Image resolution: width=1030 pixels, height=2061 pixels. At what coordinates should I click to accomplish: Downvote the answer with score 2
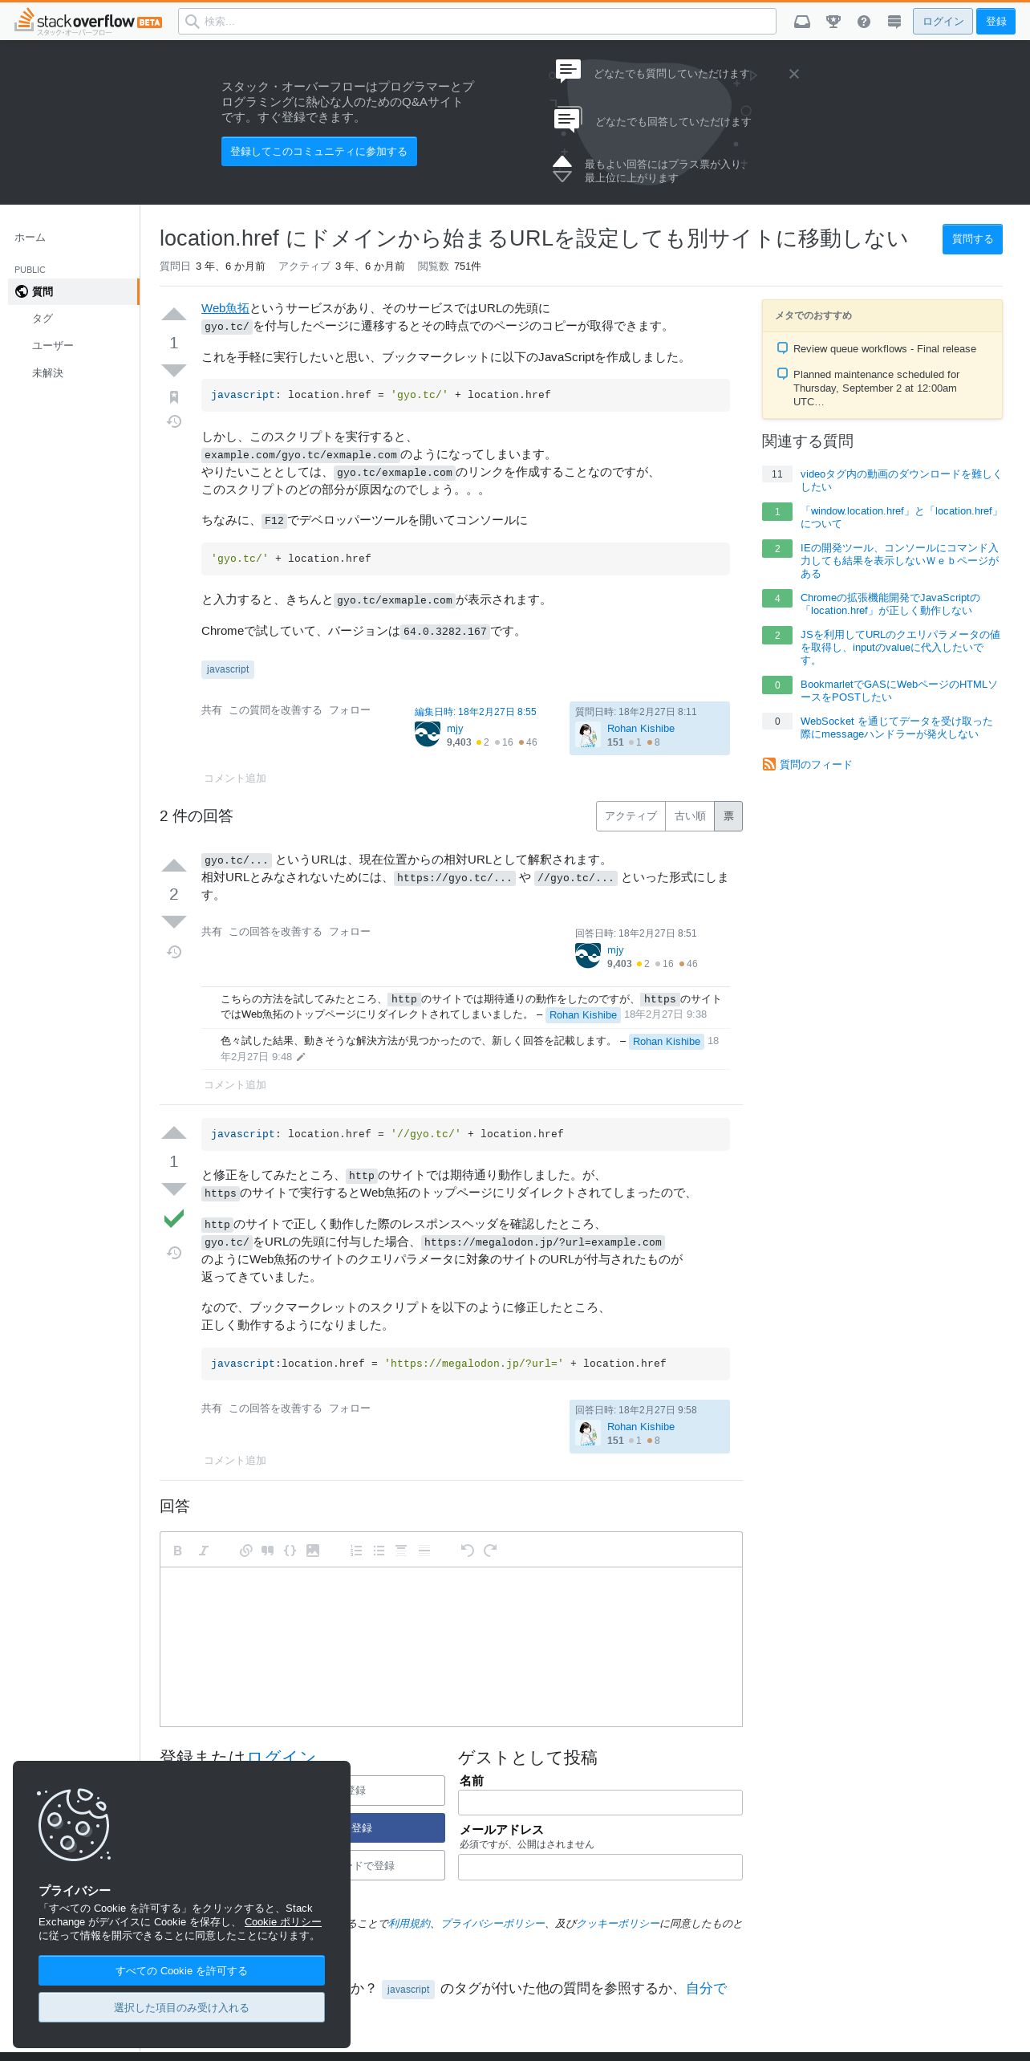174,921
